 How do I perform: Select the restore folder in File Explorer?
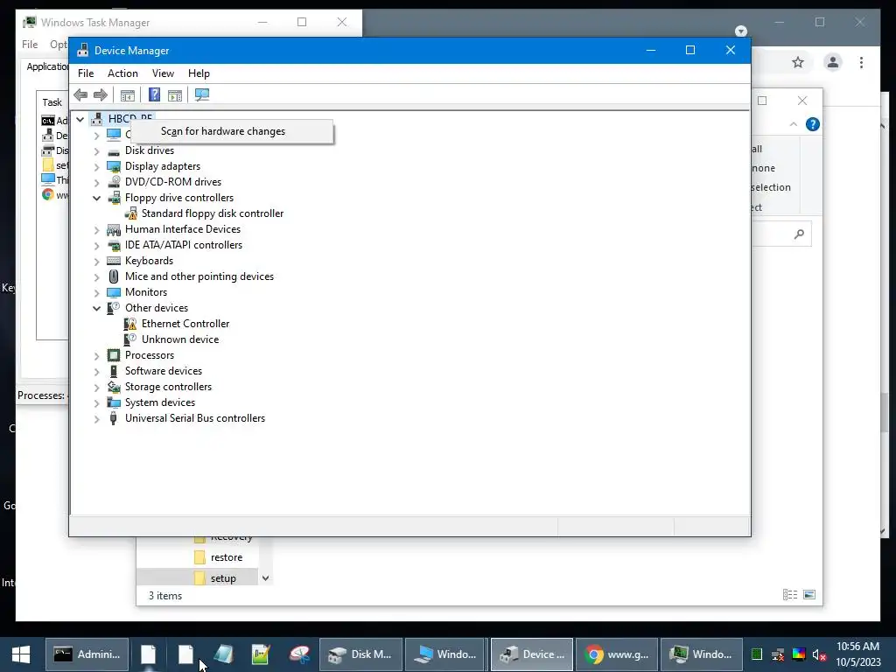[227, 557]
